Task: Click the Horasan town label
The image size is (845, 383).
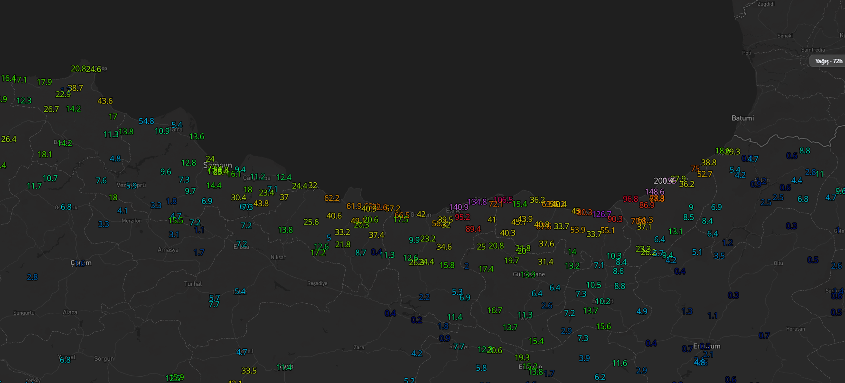Action: pos(795,329)
